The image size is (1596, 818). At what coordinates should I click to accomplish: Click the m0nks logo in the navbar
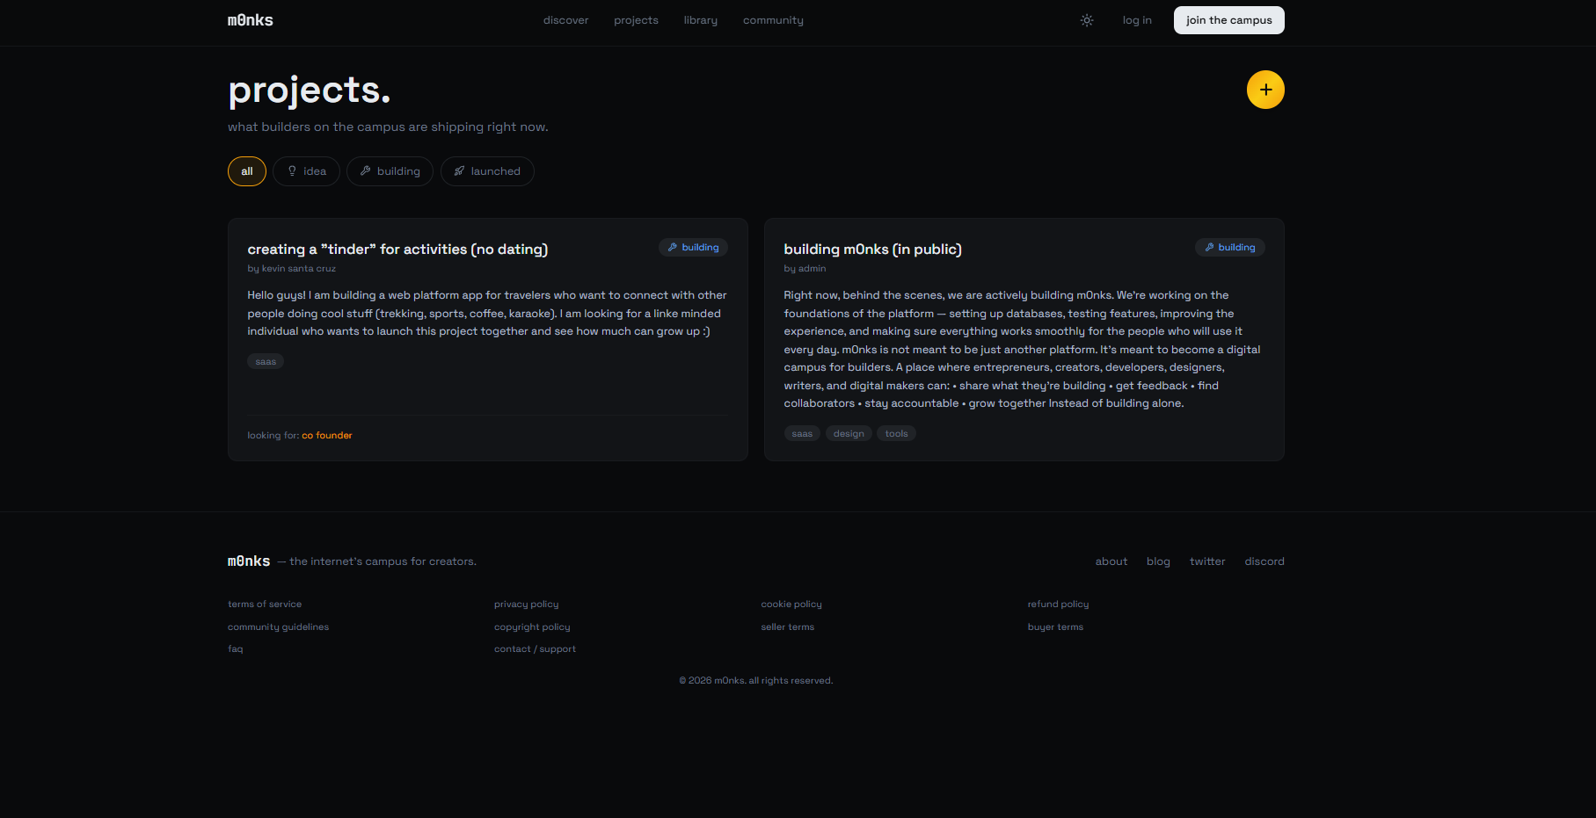(250, 19)
